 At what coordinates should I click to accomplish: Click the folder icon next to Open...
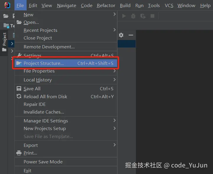click(x=19, y=22)
